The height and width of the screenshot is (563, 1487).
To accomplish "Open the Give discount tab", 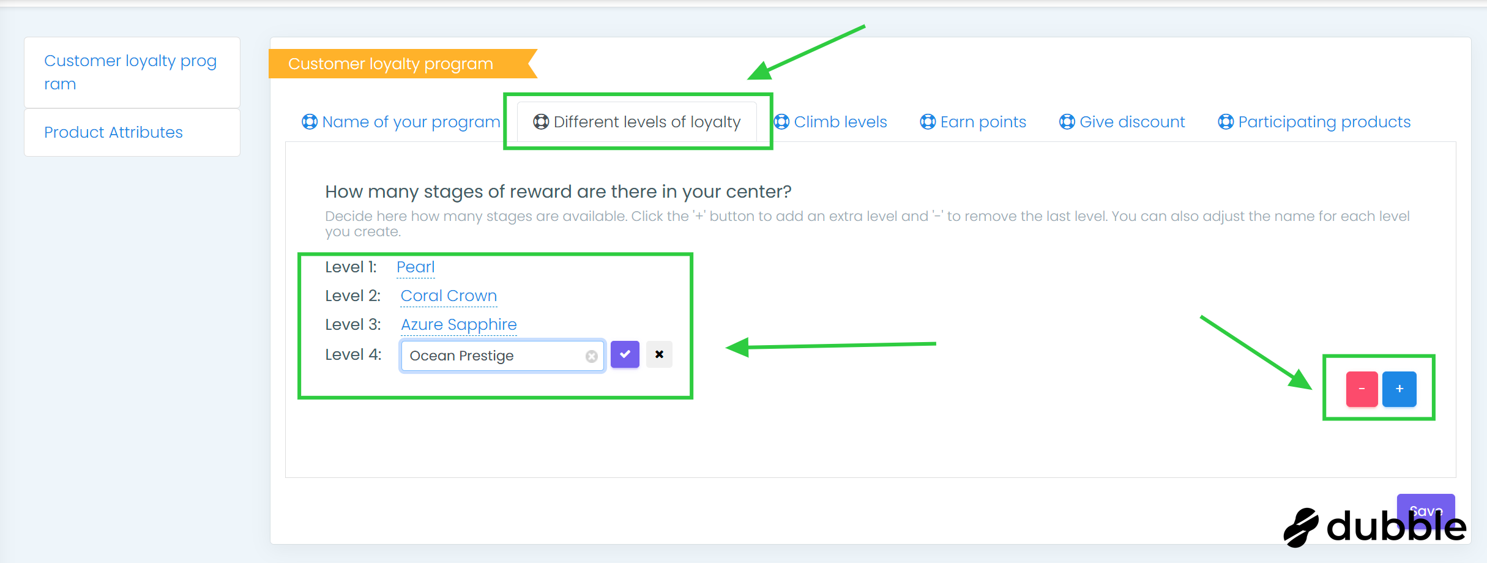I will (1132, 122).
